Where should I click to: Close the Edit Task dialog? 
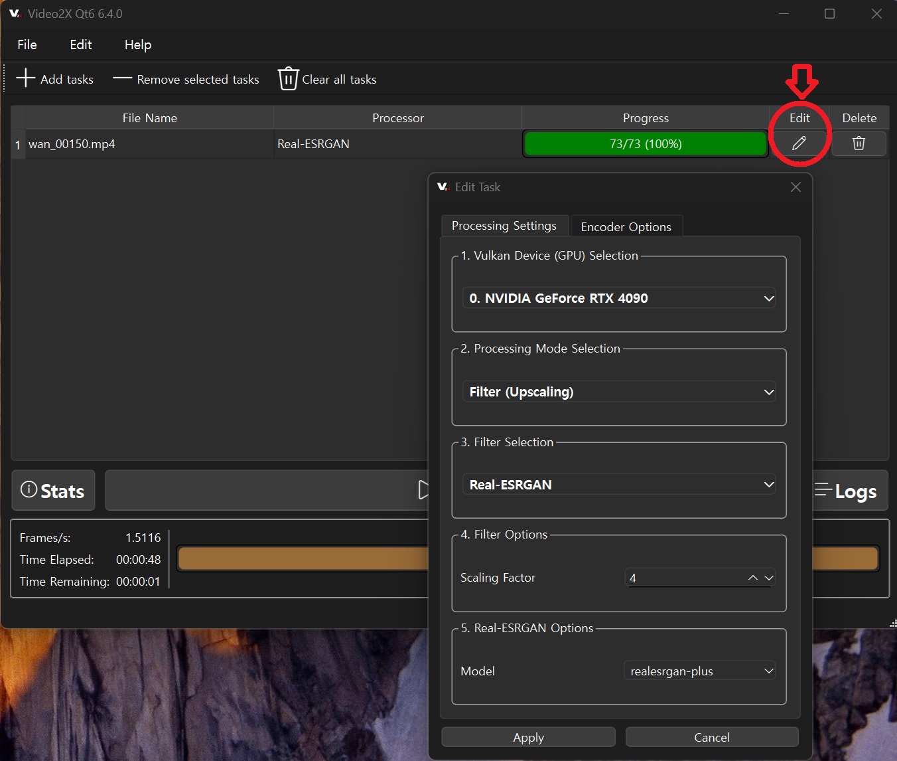click(x=795, y=187)
